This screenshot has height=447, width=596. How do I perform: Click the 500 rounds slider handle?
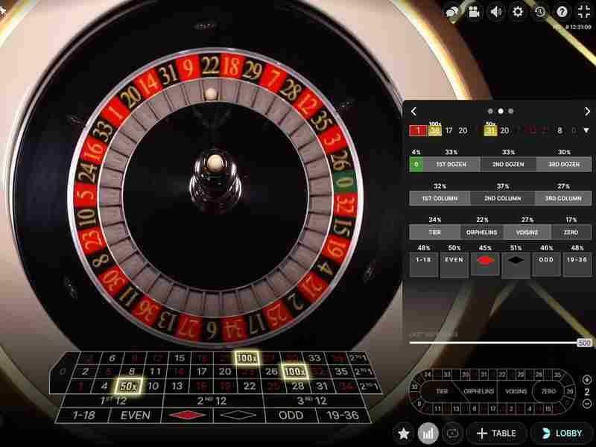[584, 343]
